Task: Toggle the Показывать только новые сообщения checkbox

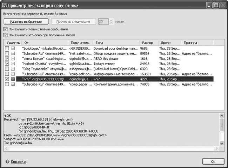Action: tap(5, 29)
